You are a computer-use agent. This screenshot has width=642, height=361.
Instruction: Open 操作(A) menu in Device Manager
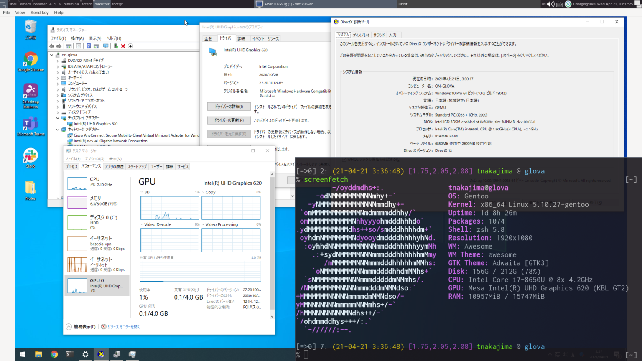(77, 38)
